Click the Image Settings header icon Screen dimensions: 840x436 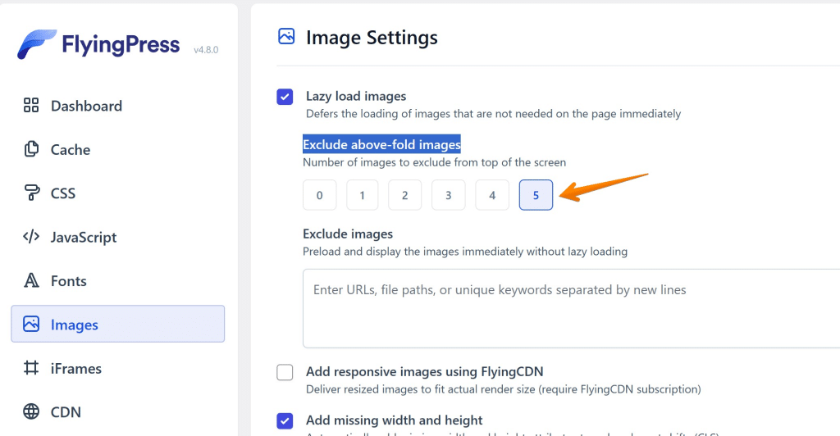pos(286,36)
